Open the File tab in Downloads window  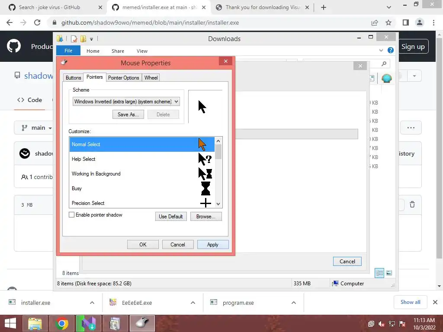(x=68, y=51)
